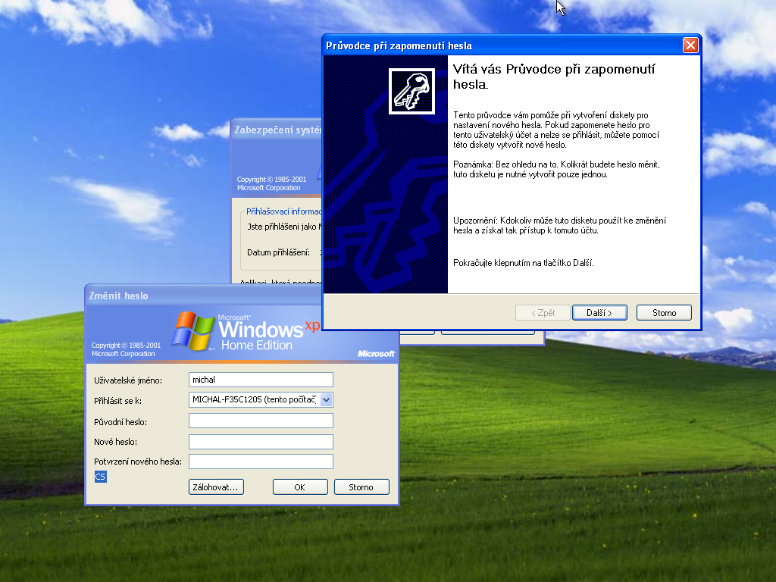Click the Potvrzení nového hesla field
Screen dimensions: 776x582
click(261, 462)
